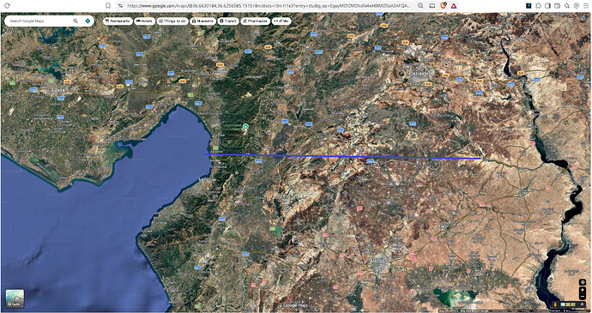Viewport: 592px width, 313px height.
Task: Open the blue imagery thumbnail beside Pegman
Action: [x=563, y=304]
